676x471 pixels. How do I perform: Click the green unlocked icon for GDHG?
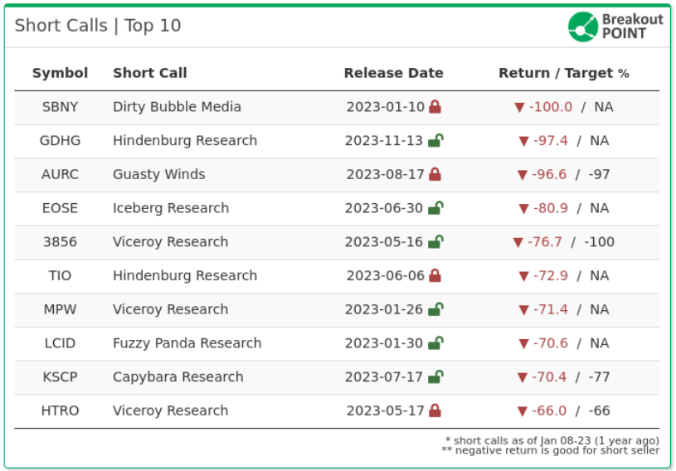pos(435,140)
